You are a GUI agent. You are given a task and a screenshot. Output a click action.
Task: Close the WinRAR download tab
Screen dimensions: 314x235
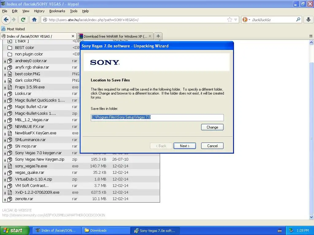(150, 36)
